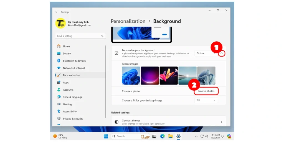The height and width of the screenshot is (142, 284).
Task: Open Network & internet settings
Action: click(x=74, y=68)
